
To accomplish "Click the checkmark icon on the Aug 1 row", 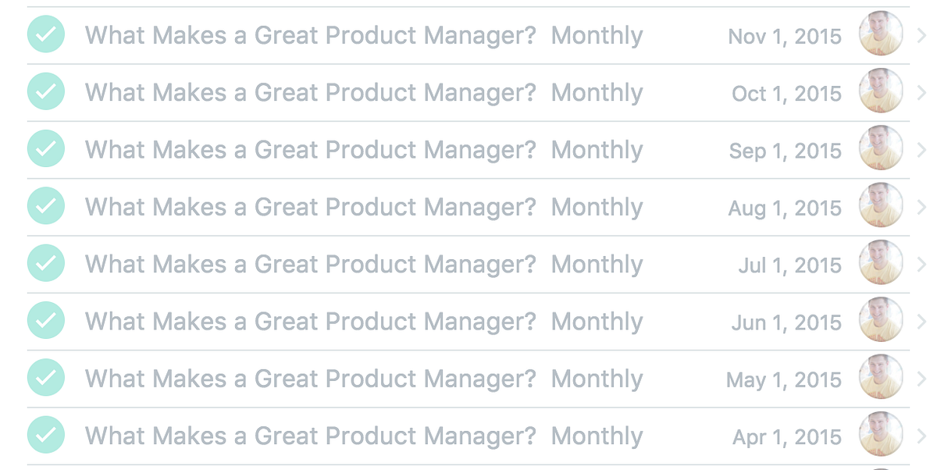I will 45,206.
